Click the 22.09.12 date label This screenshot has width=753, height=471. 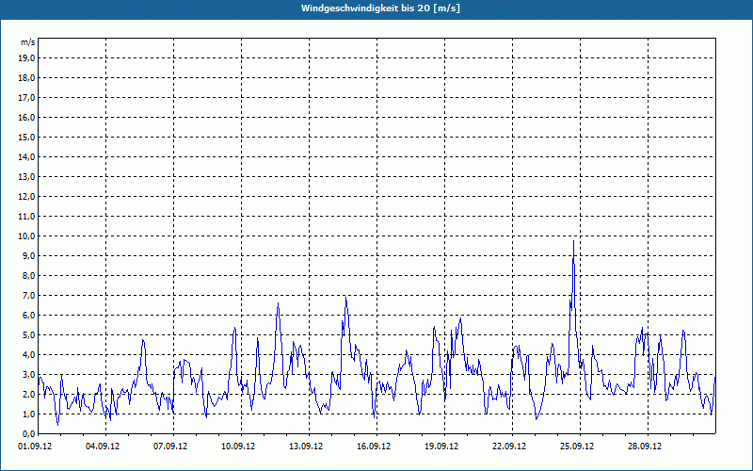(508, 446)
